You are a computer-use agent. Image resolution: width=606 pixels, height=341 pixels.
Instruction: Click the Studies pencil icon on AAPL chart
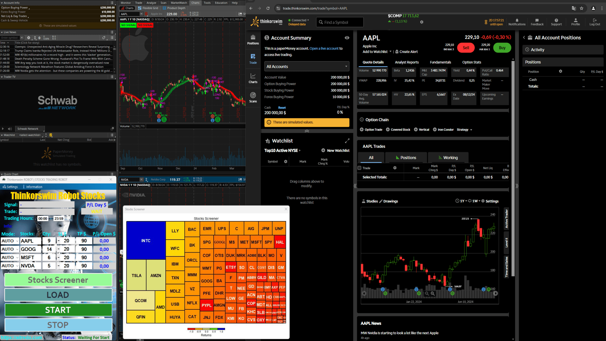click(x=381, y=201)
